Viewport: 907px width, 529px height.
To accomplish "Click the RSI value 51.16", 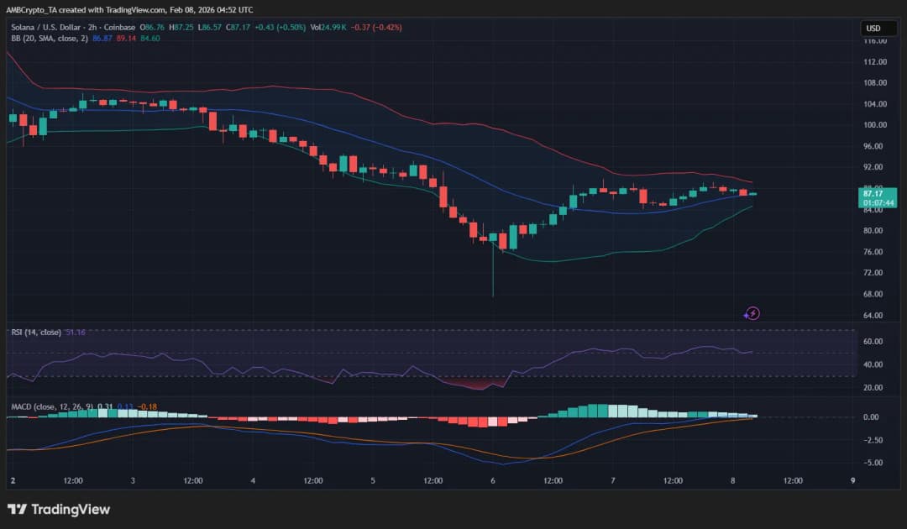I will pos(76,333).
